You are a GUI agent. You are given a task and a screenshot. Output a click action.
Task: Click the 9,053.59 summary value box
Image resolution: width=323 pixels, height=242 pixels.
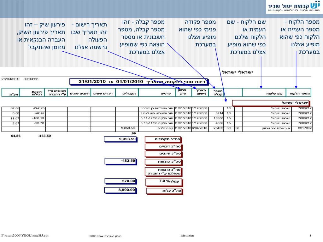pyautogui.click(x=121, y=139)
